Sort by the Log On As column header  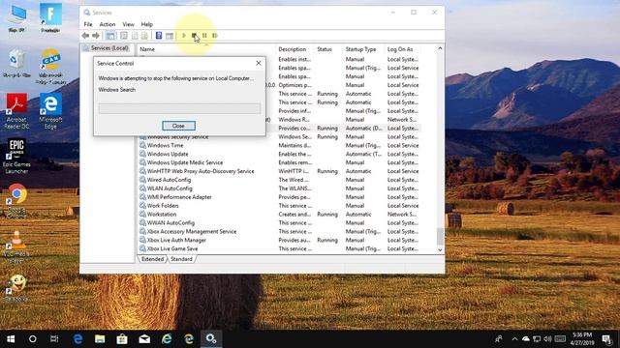click(403, 49)
